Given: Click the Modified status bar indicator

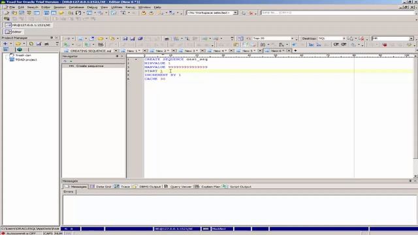Looking at the screenshot, I should point(222,229).
